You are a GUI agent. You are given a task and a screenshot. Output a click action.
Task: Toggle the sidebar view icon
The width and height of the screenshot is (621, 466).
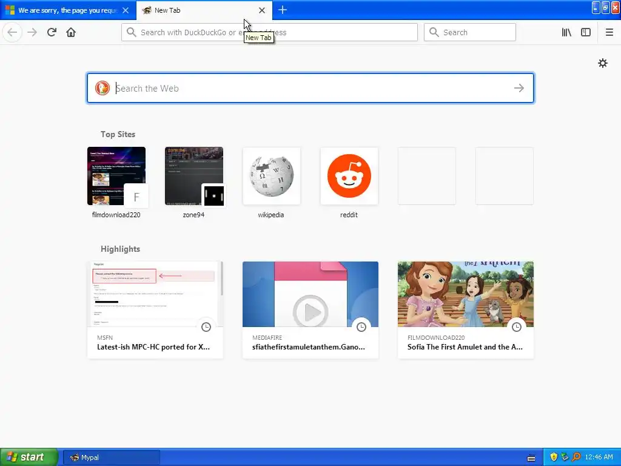tap(586, 32)
